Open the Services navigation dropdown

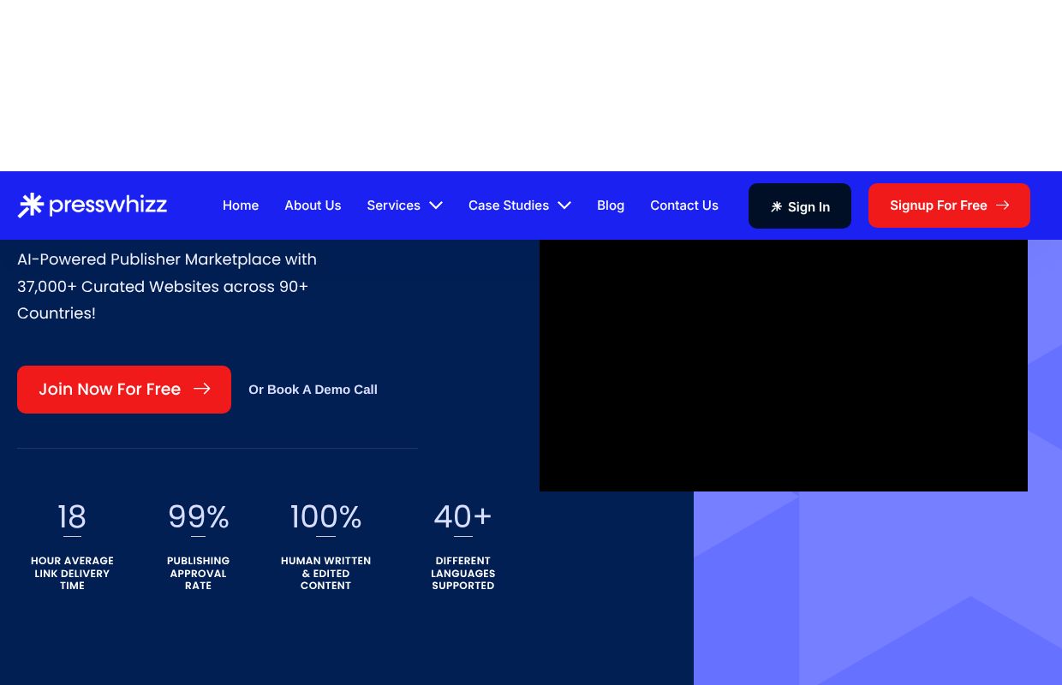(x=393, y=205)
